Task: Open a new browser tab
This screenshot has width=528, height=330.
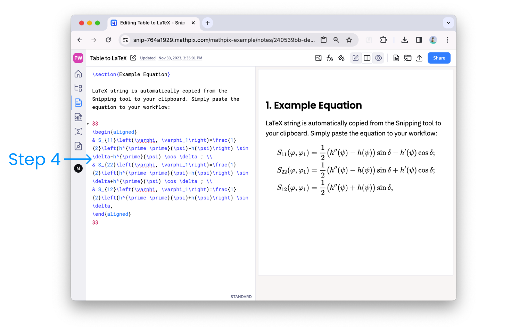Action: pyautogui.click(x=207, y=23)
